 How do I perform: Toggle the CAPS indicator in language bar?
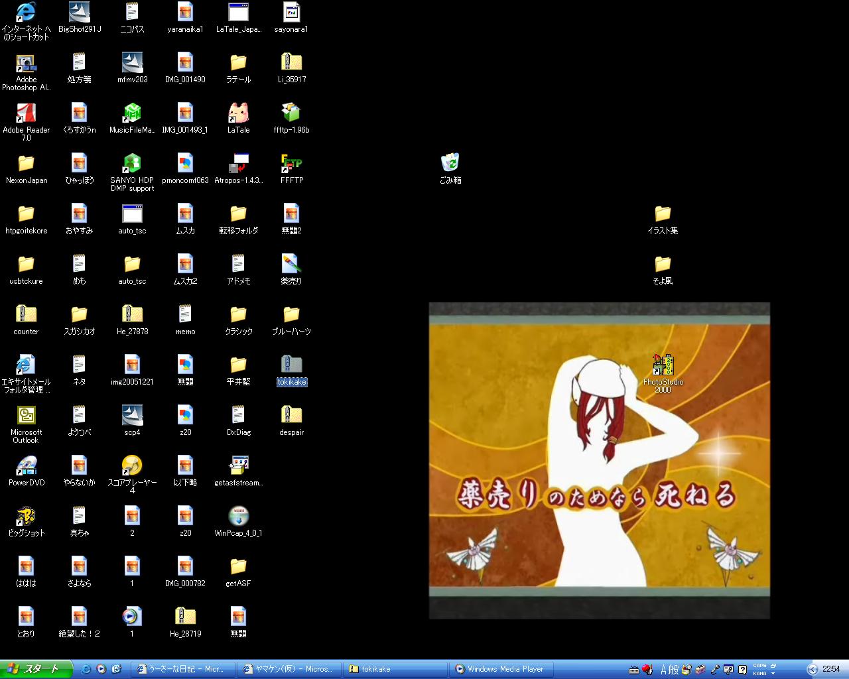759,666
